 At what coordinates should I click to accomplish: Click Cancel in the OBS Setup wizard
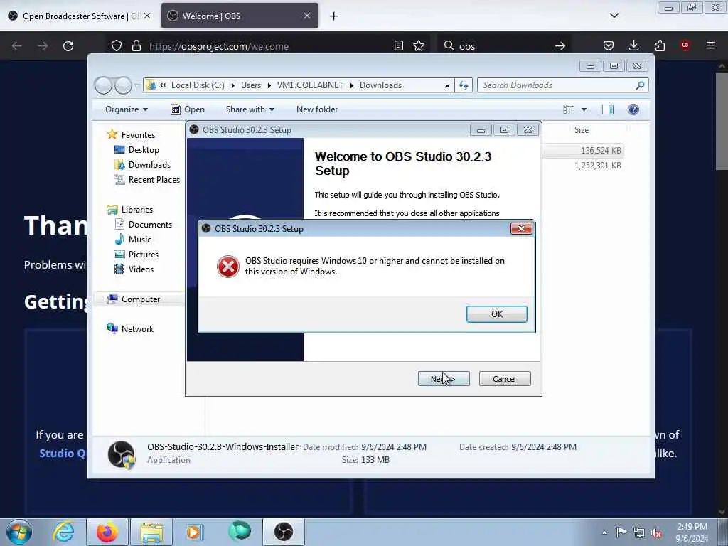coord(504,379)
